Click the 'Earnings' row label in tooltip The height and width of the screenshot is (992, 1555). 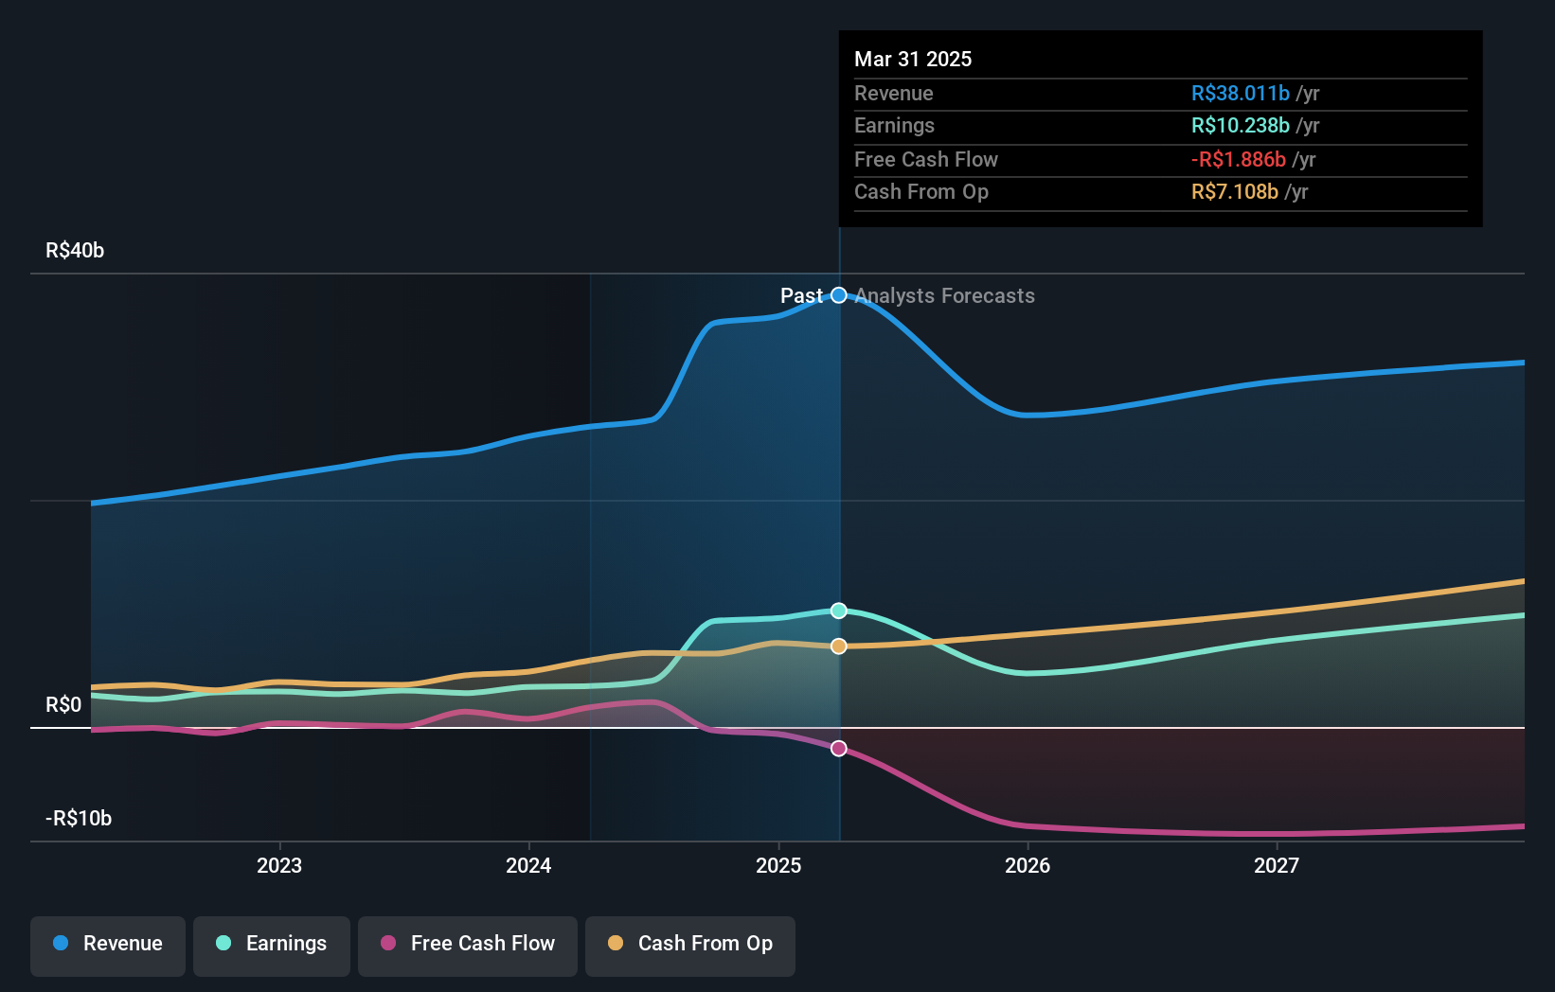894,125
